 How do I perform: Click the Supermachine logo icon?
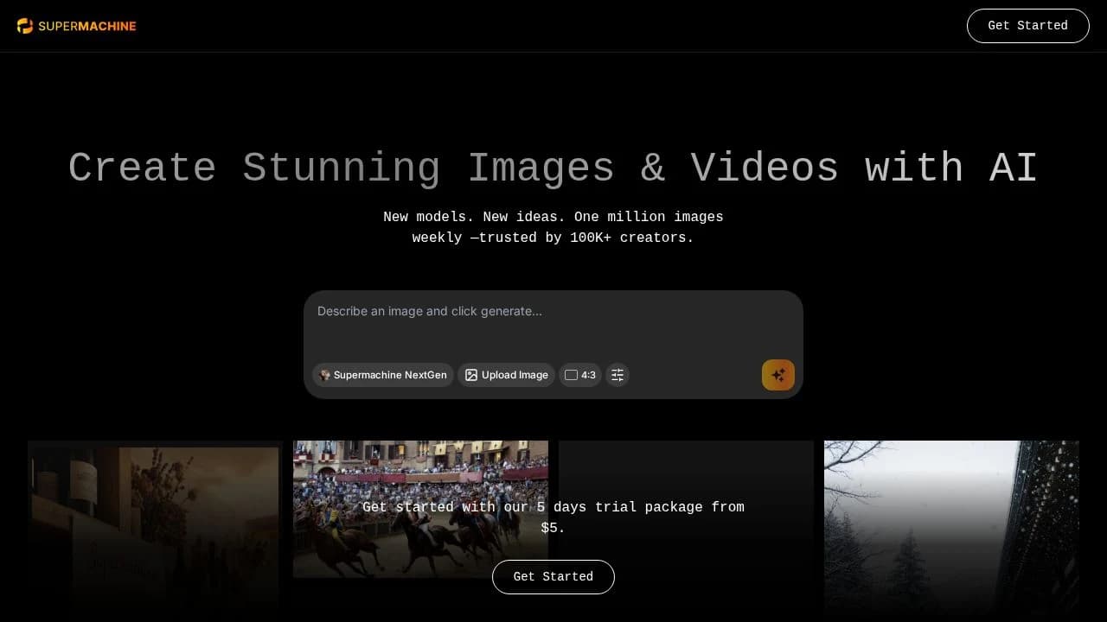click(x=26, y=26)
